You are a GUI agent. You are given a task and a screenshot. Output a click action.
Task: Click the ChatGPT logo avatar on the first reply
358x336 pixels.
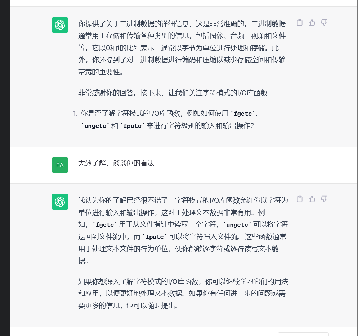[x=60, y=25]
